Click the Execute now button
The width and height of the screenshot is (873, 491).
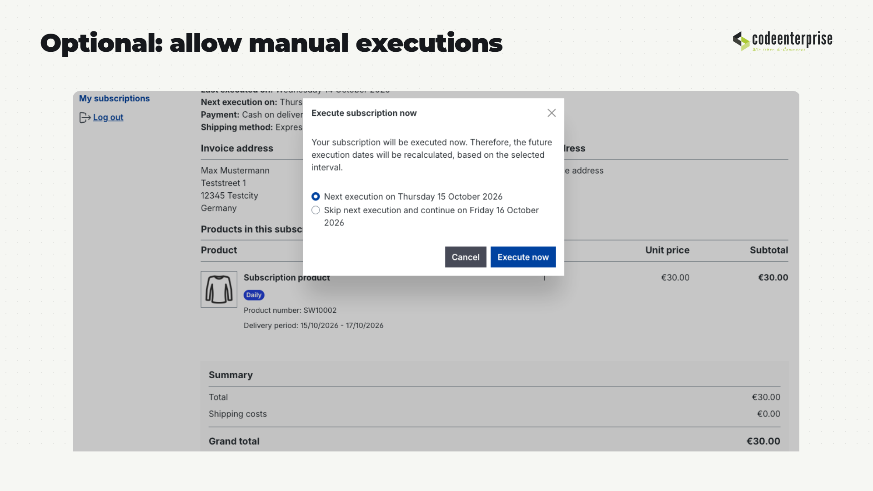[x=523, y=257]
